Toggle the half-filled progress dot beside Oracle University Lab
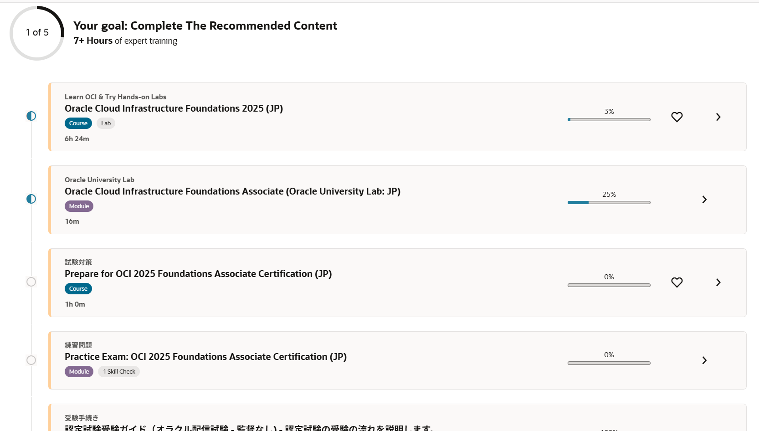759x431 pixels. (31, 199)
